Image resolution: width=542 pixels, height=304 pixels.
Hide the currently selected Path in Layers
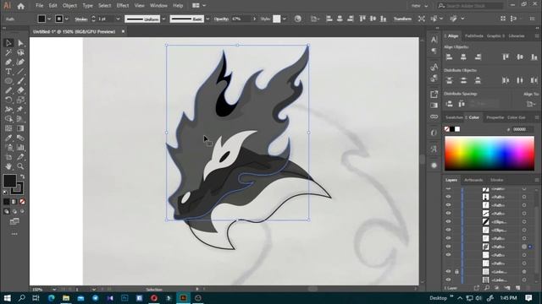(x=448, y=247)
